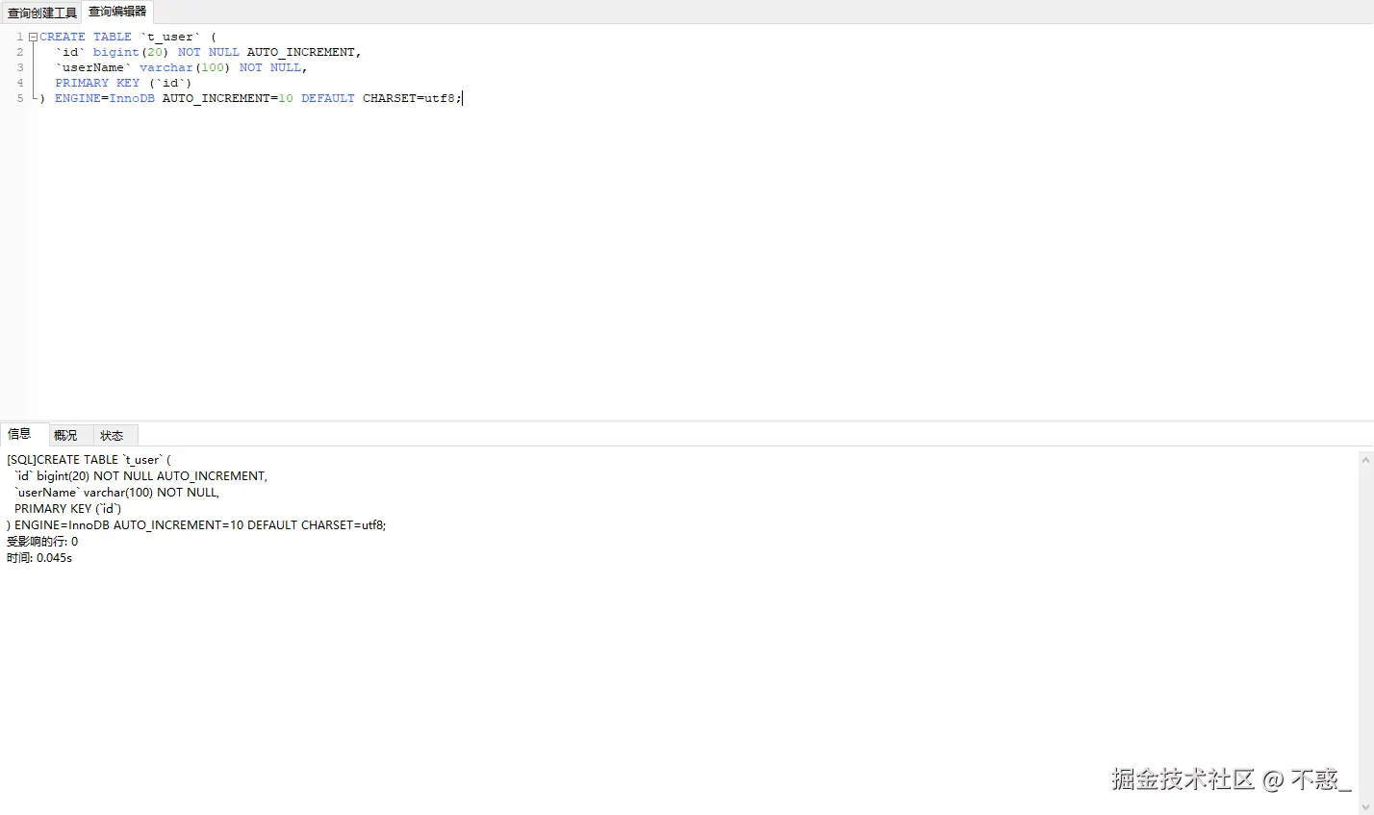Click the 时间: 0.045s message
This screenshot has height=815, width=1374.
point(39,558)
